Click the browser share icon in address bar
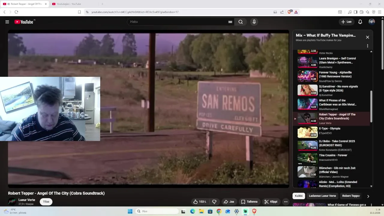 282,12
